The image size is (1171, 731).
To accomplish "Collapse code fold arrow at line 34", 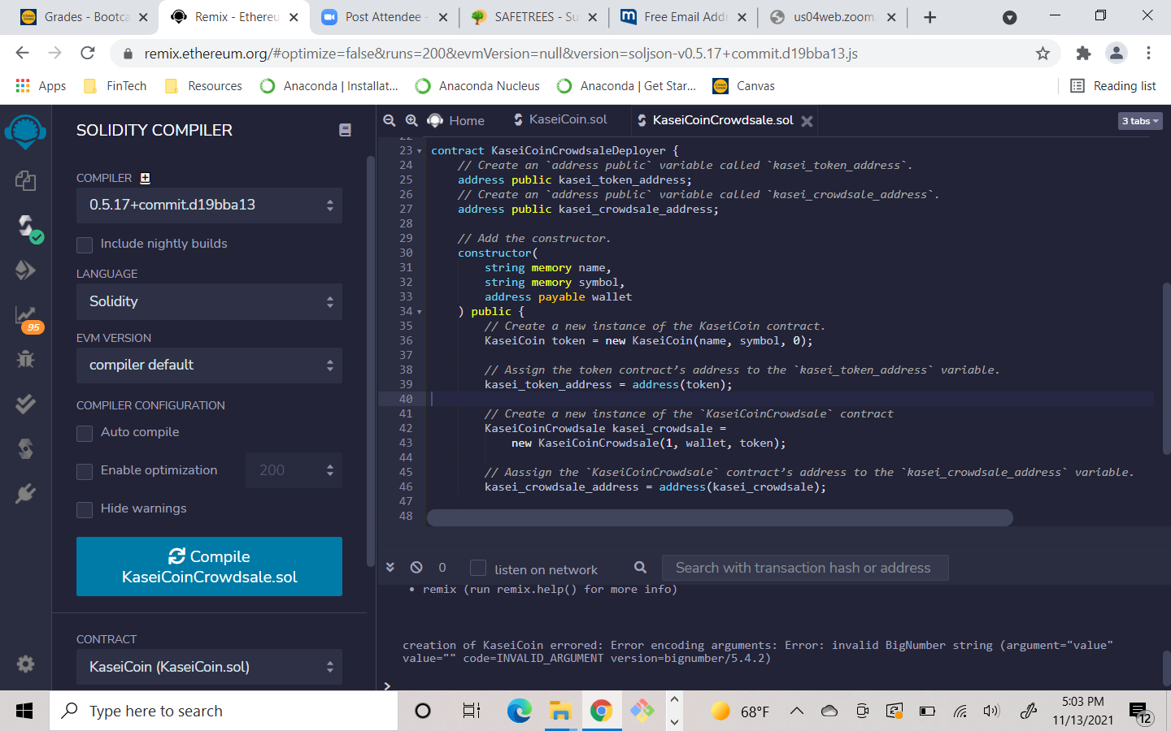I will pos(420,312).
